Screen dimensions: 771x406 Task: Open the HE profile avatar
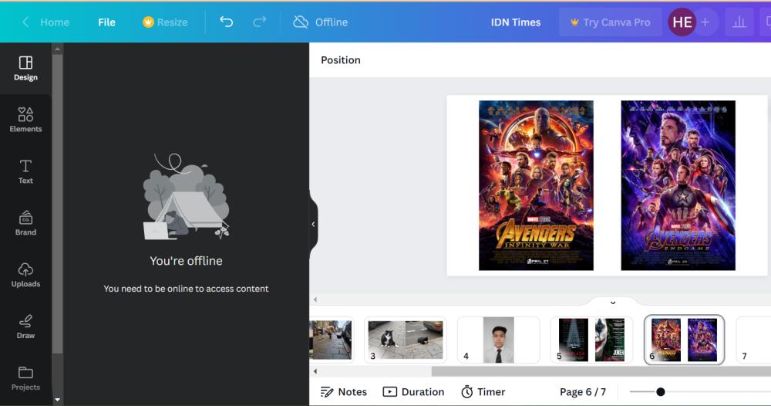[x=682, y=22]
